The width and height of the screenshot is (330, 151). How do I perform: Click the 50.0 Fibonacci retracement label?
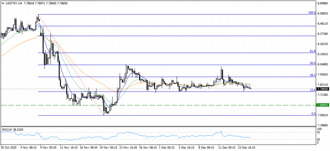312,63
